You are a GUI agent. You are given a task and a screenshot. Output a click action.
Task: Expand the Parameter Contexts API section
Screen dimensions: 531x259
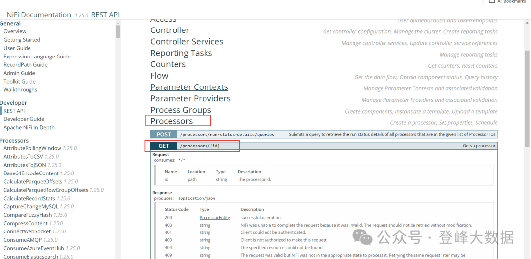pyautogui.click(x=189, y=87)
